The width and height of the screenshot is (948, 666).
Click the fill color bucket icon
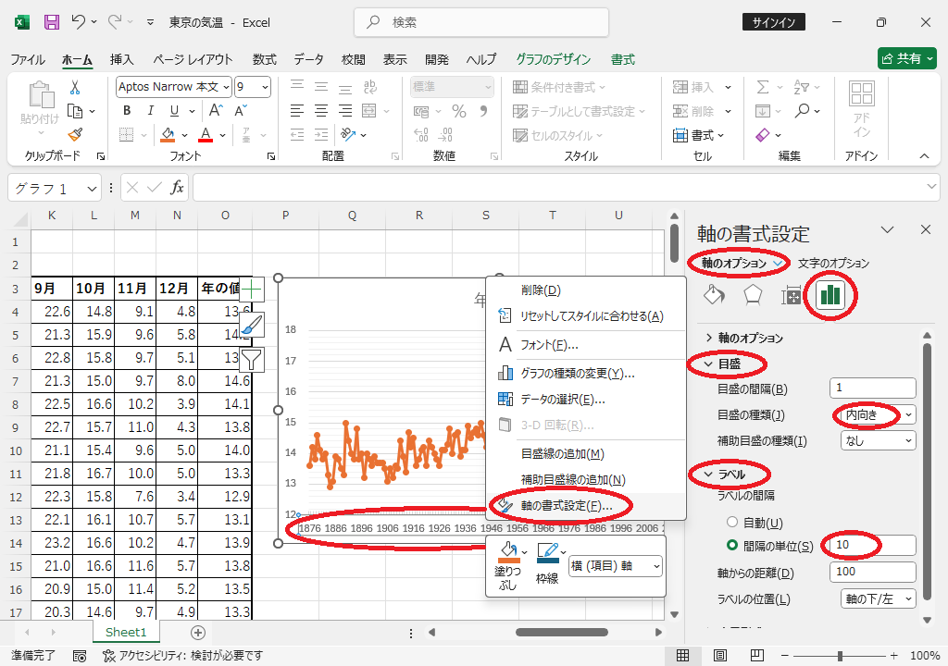pyautogui.click(x=168, y=135)
